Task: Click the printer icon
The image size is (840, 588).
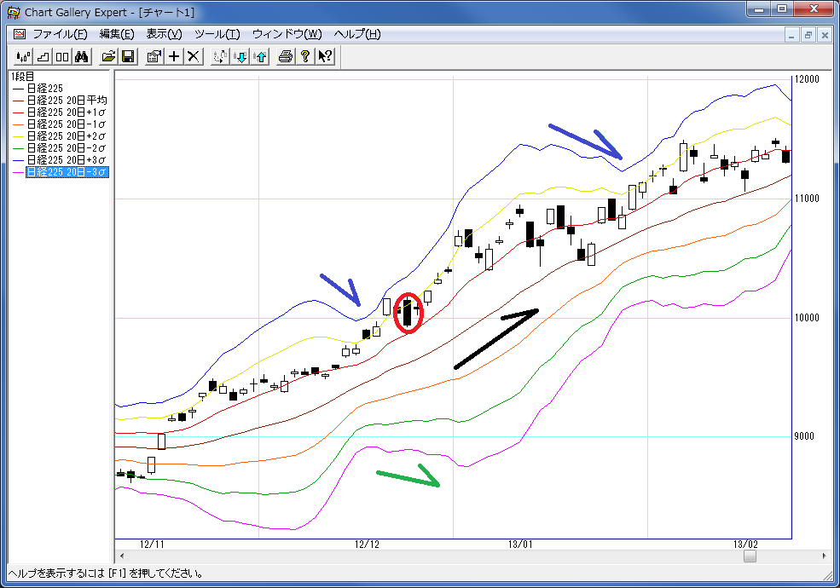Action: pyautogui.click(x=286, y=56)
